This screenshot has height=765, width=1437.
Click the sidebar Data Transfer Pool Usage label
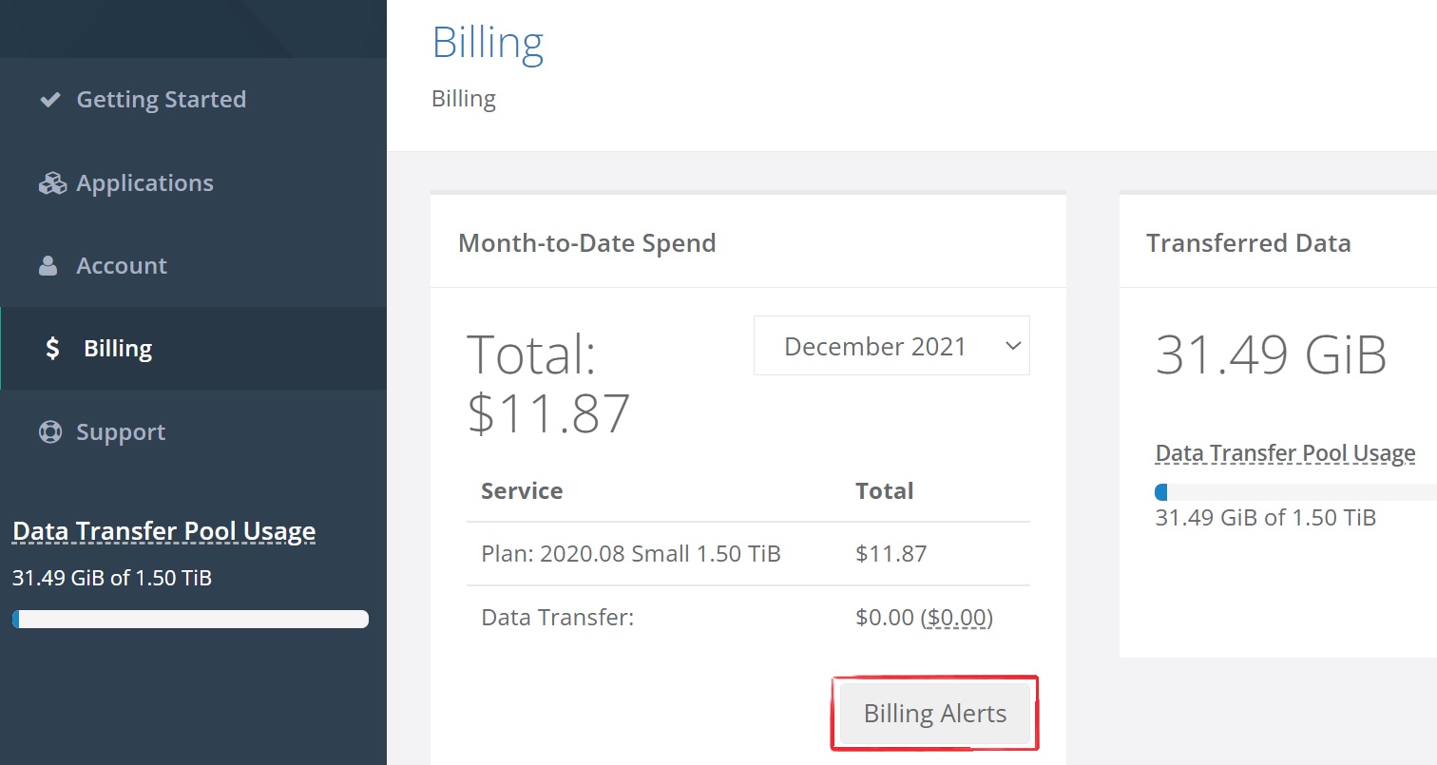[164, 531]
